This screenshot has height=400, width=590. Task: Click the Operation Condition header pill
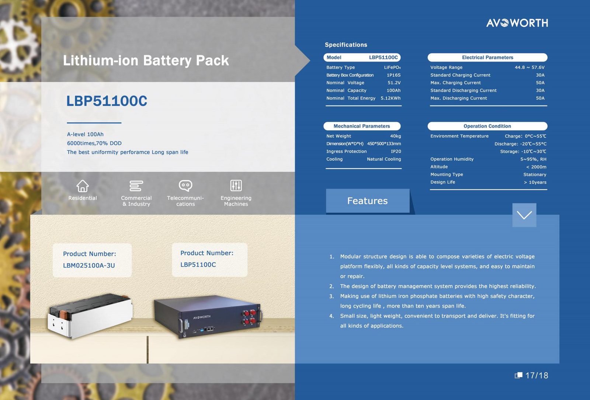click(x=487, y=126)
